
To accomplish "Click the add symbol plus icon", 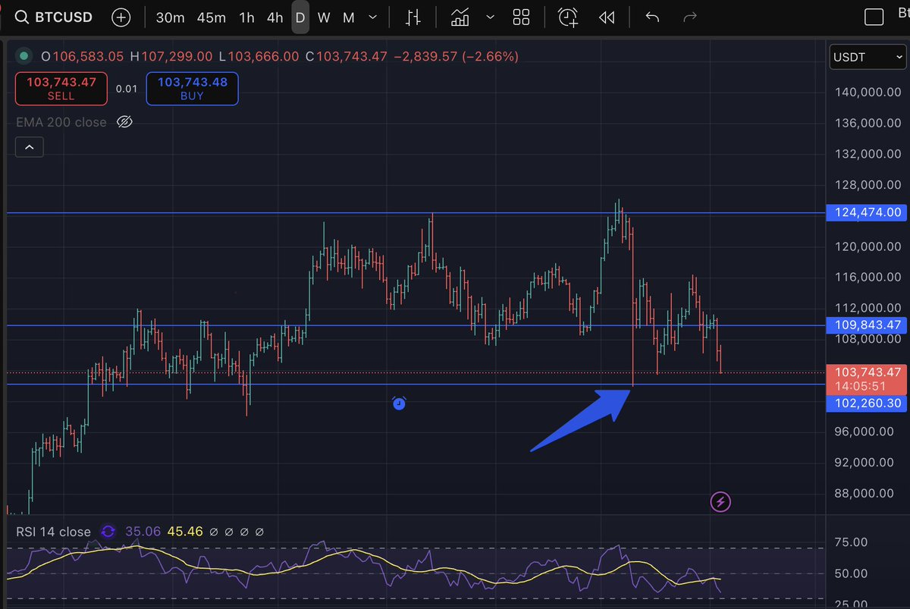I will (x=120, y=17).
